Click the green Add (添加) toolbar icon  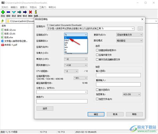pos(3,12)
